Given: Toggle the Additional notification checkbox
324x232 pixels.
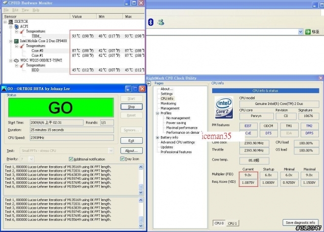Looking at the screenshot, I should tap(71, 159).
